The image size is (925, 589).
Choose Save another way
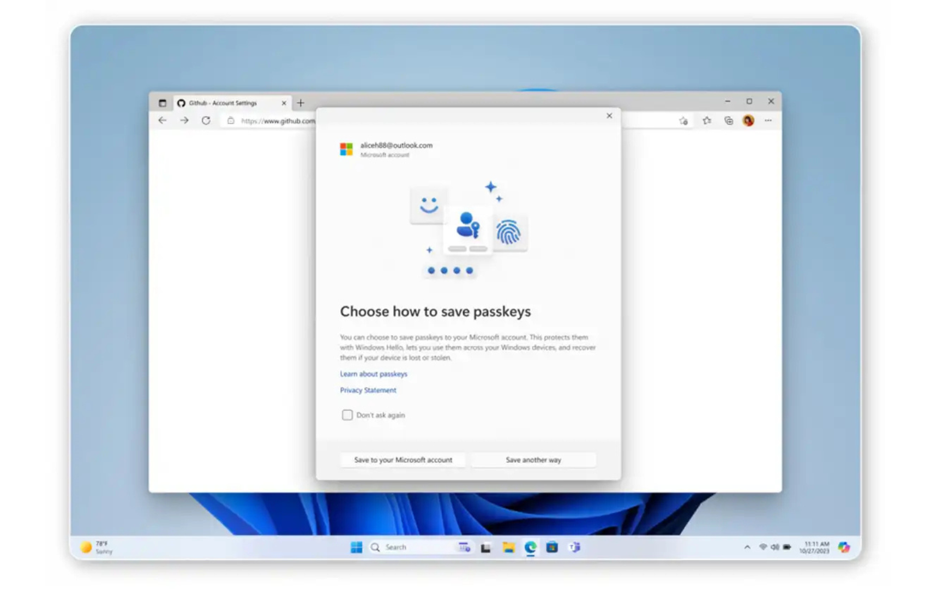[x=533, y=460]
